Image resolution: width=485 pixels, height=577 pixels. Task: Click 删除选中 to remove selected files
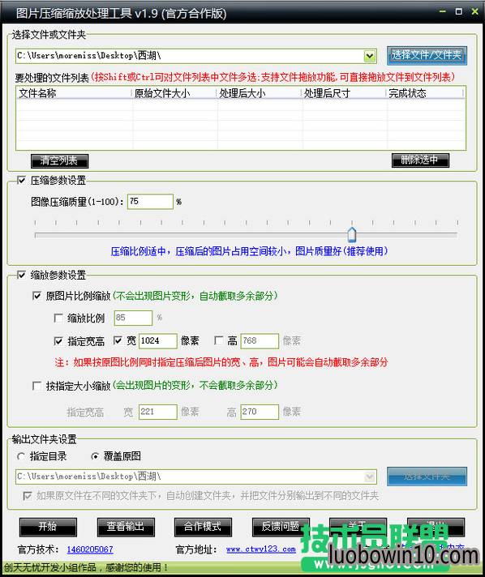coord(420,160)
